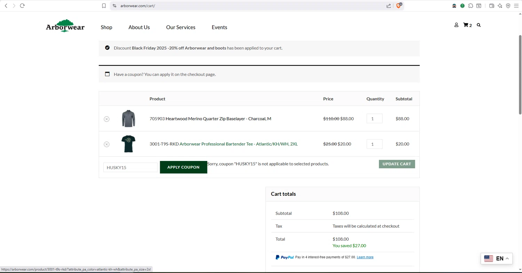Screen dimensions: 522x273
Task: Open the Shop menu
Action: [x=106, y=27]
